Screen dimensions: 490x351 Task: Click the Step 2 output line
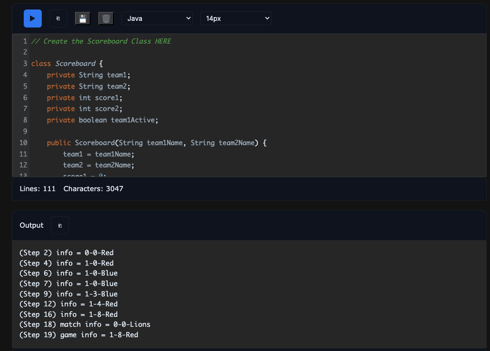coord(66,253)
